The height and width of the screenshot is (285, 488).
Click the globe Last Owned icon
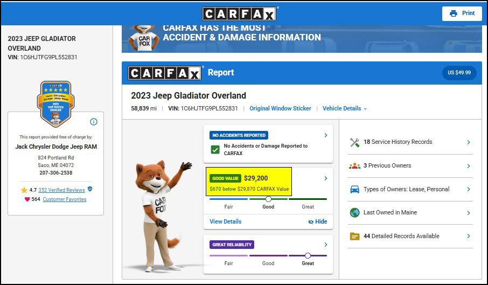pyautogui.click(x=355, y=212)
